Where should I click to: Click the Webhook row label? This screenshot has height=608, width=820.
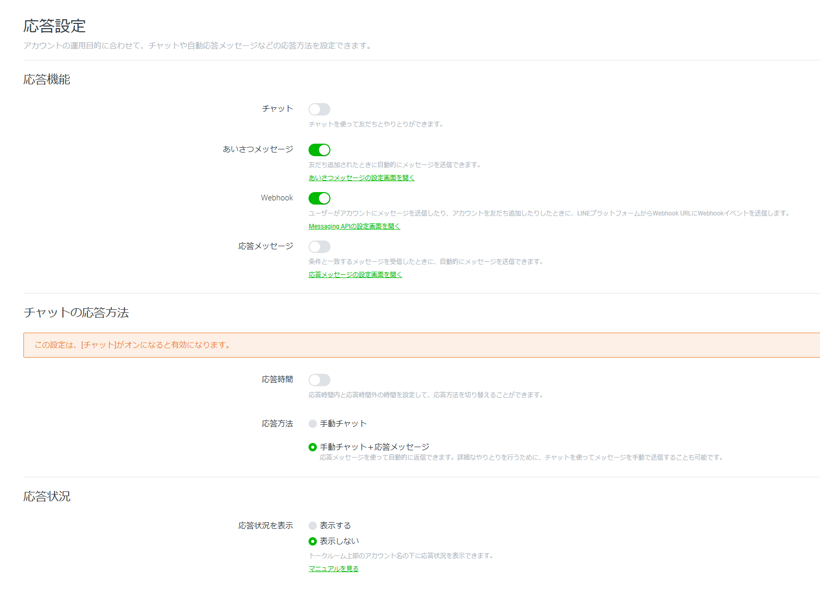[x=277, y=198]
